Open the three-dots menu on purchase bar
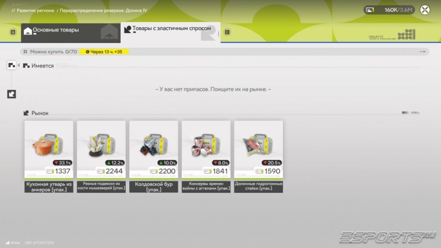This screenshot has height=248, width=441. [x=422, y=52]
